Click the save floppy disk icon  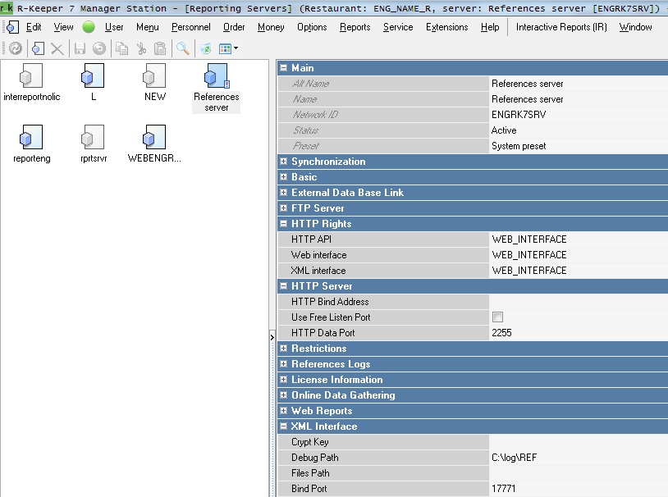coord(80,48)
